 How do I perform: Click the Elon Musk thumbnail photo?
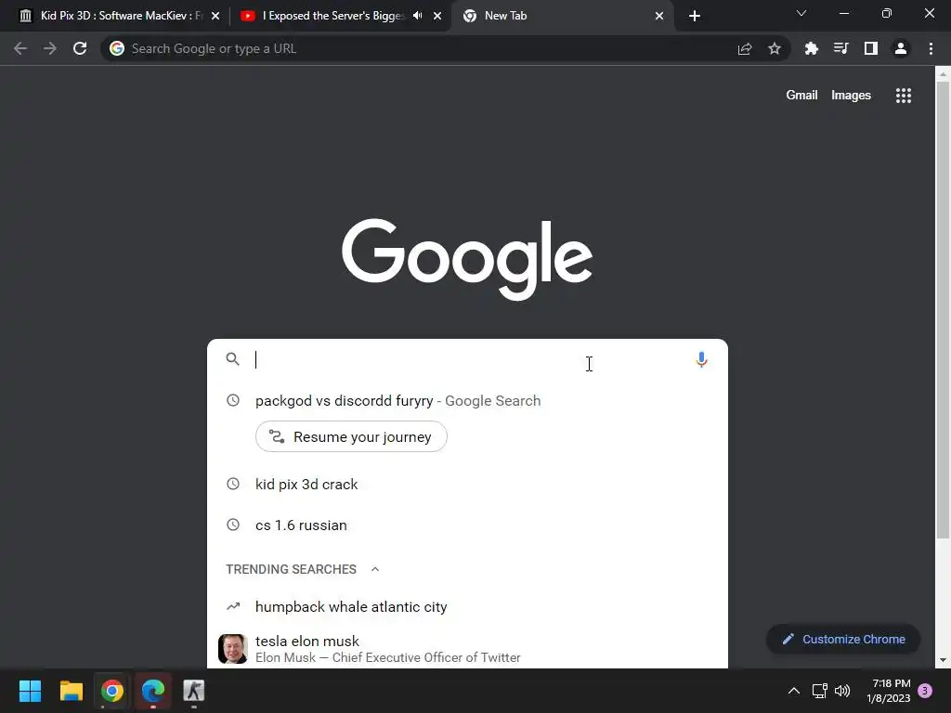pyautogui.click(x=233, y=649)
